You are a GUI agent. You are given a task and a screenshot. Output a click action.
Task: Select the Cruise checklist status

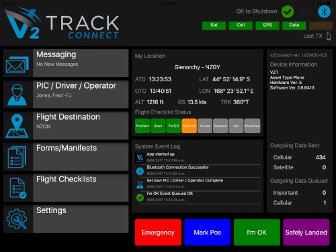click(x=205, y=126)
